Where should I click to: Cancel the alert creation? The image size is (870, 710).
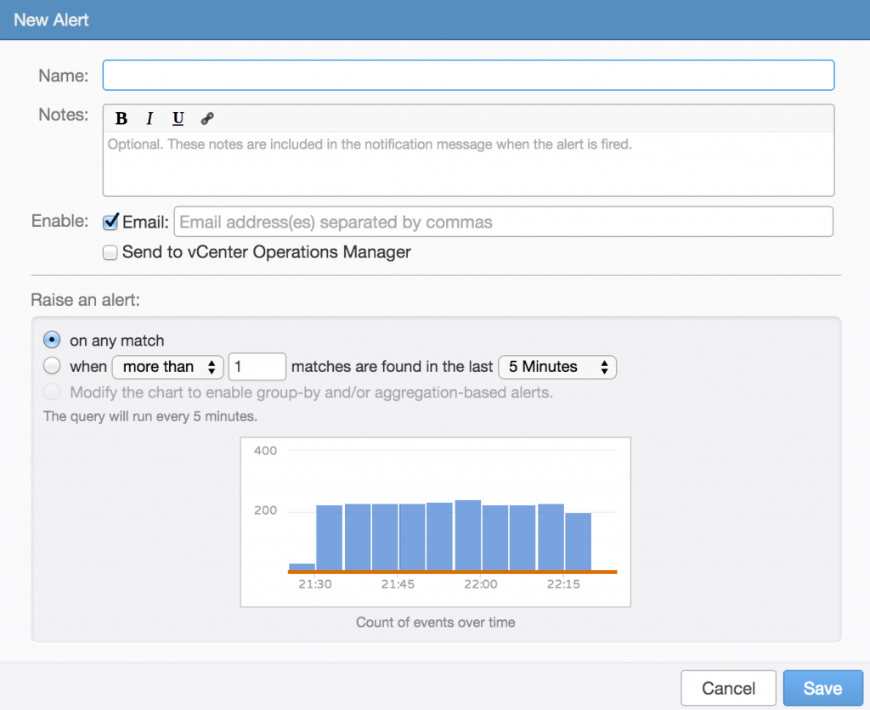click(728, 688)
